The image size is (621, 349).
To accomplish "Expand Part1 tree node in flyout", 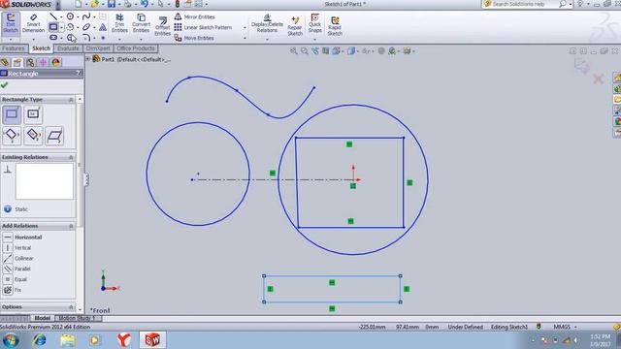I will pyautogui.click(x=88, y=59).
